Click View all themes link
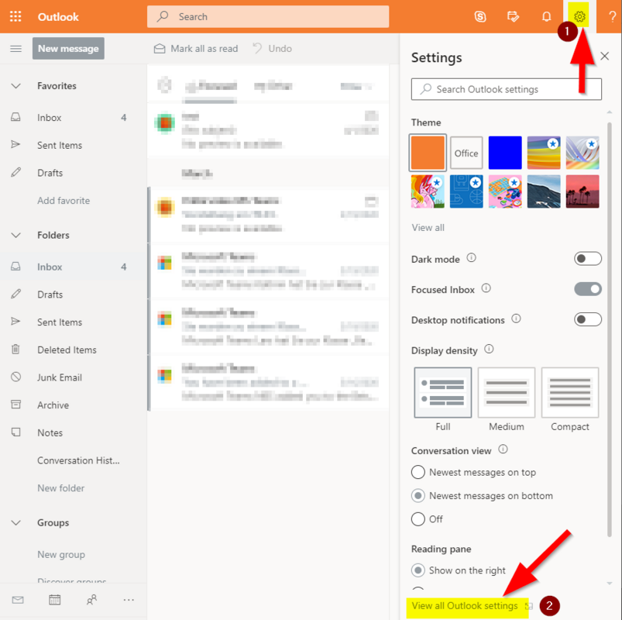This screenshot has height=620, width=622. pos(428,227)
